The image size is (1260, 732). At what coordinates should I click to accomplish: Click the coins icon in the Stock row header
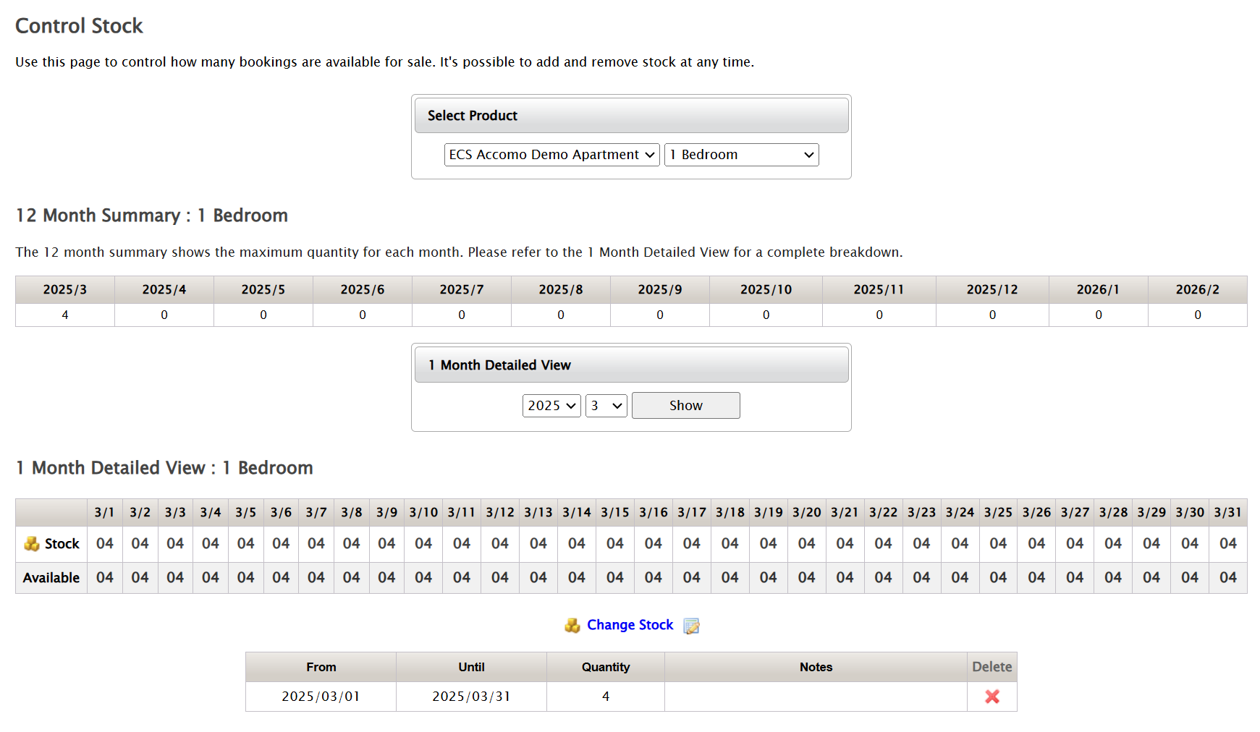tap(32, 543)
